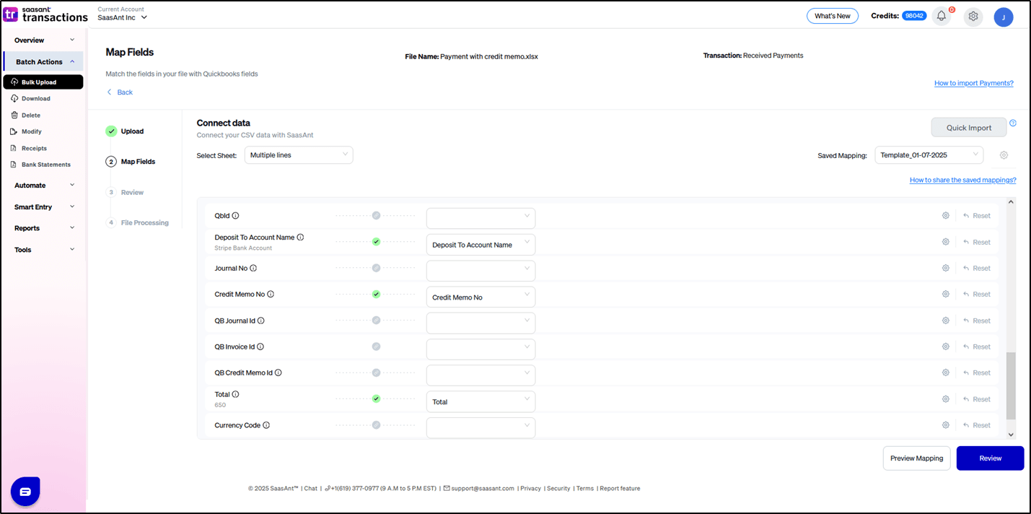
Task: Click the mapping list vertical scrollbar
Action: [x=1011, y=385]
